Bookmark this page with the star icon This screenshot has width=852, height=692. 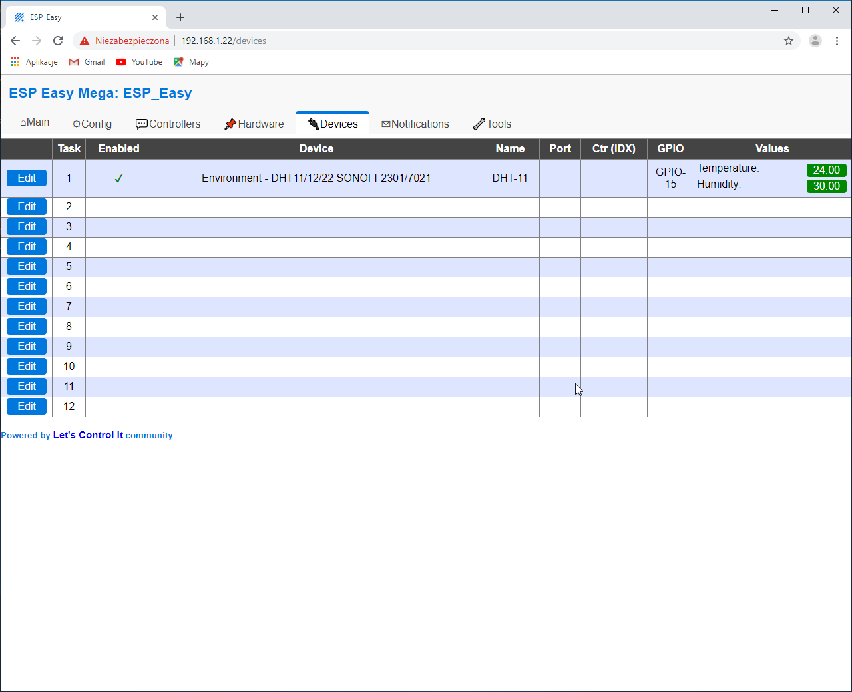[789, 41]
